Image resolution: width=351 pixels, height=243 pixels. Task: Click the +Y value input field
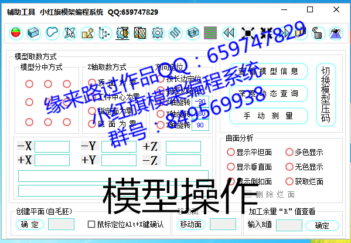point(119,160)
